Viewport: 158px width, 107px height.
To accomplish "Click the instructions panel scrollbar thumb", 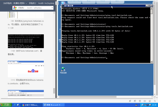I will tap(54, 91).
